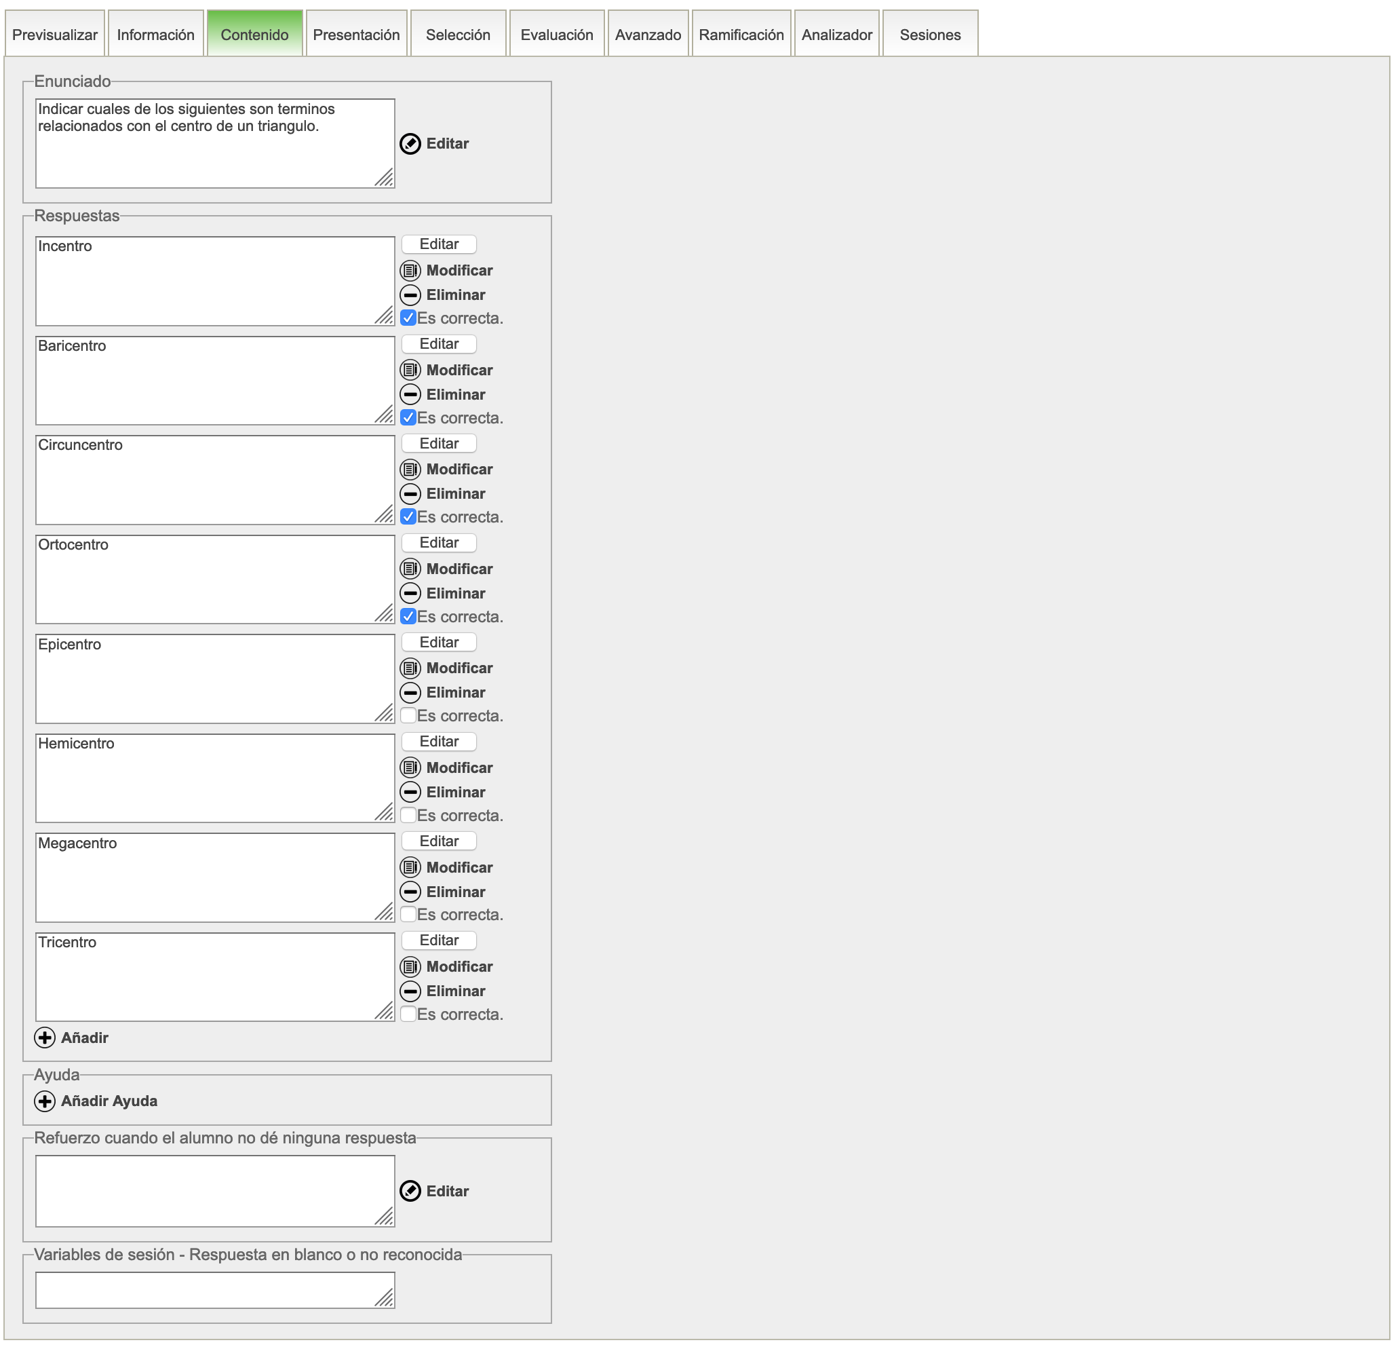Click Modificar icon for Circuncentro answer

click(410, 470)
